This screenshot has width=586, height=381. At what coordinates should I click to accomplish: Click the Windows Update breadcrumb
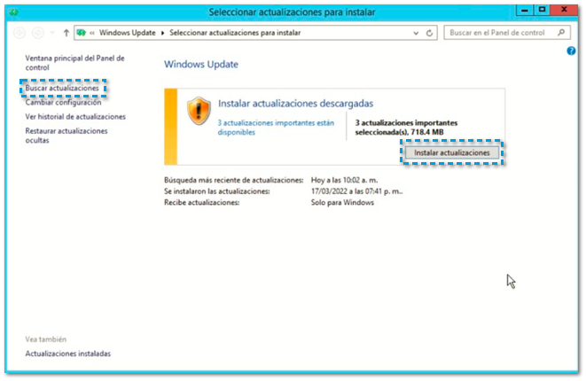tap(127, 33)
